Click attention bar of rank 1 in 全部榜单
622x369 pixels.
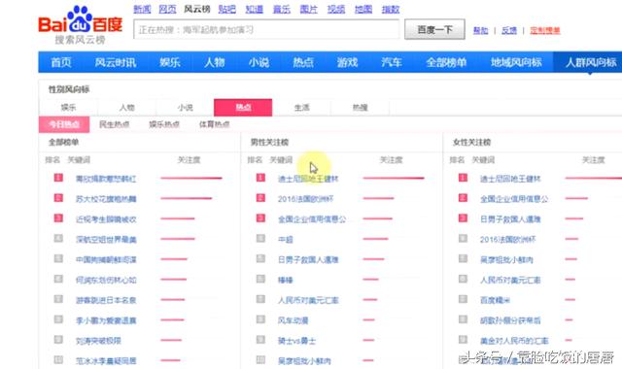coord(191,178)
